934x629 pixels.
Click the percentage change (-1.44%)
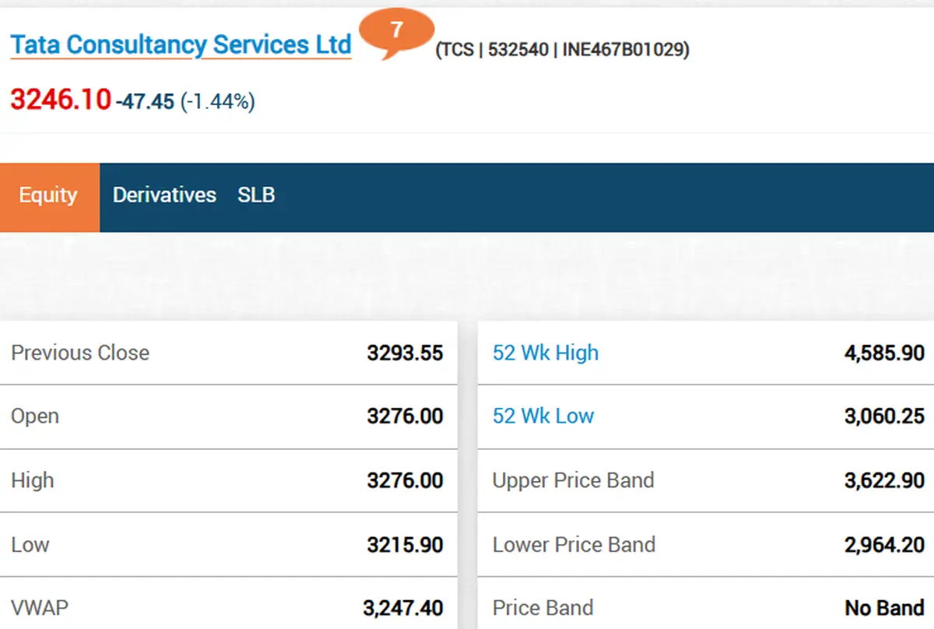point(217,101)
